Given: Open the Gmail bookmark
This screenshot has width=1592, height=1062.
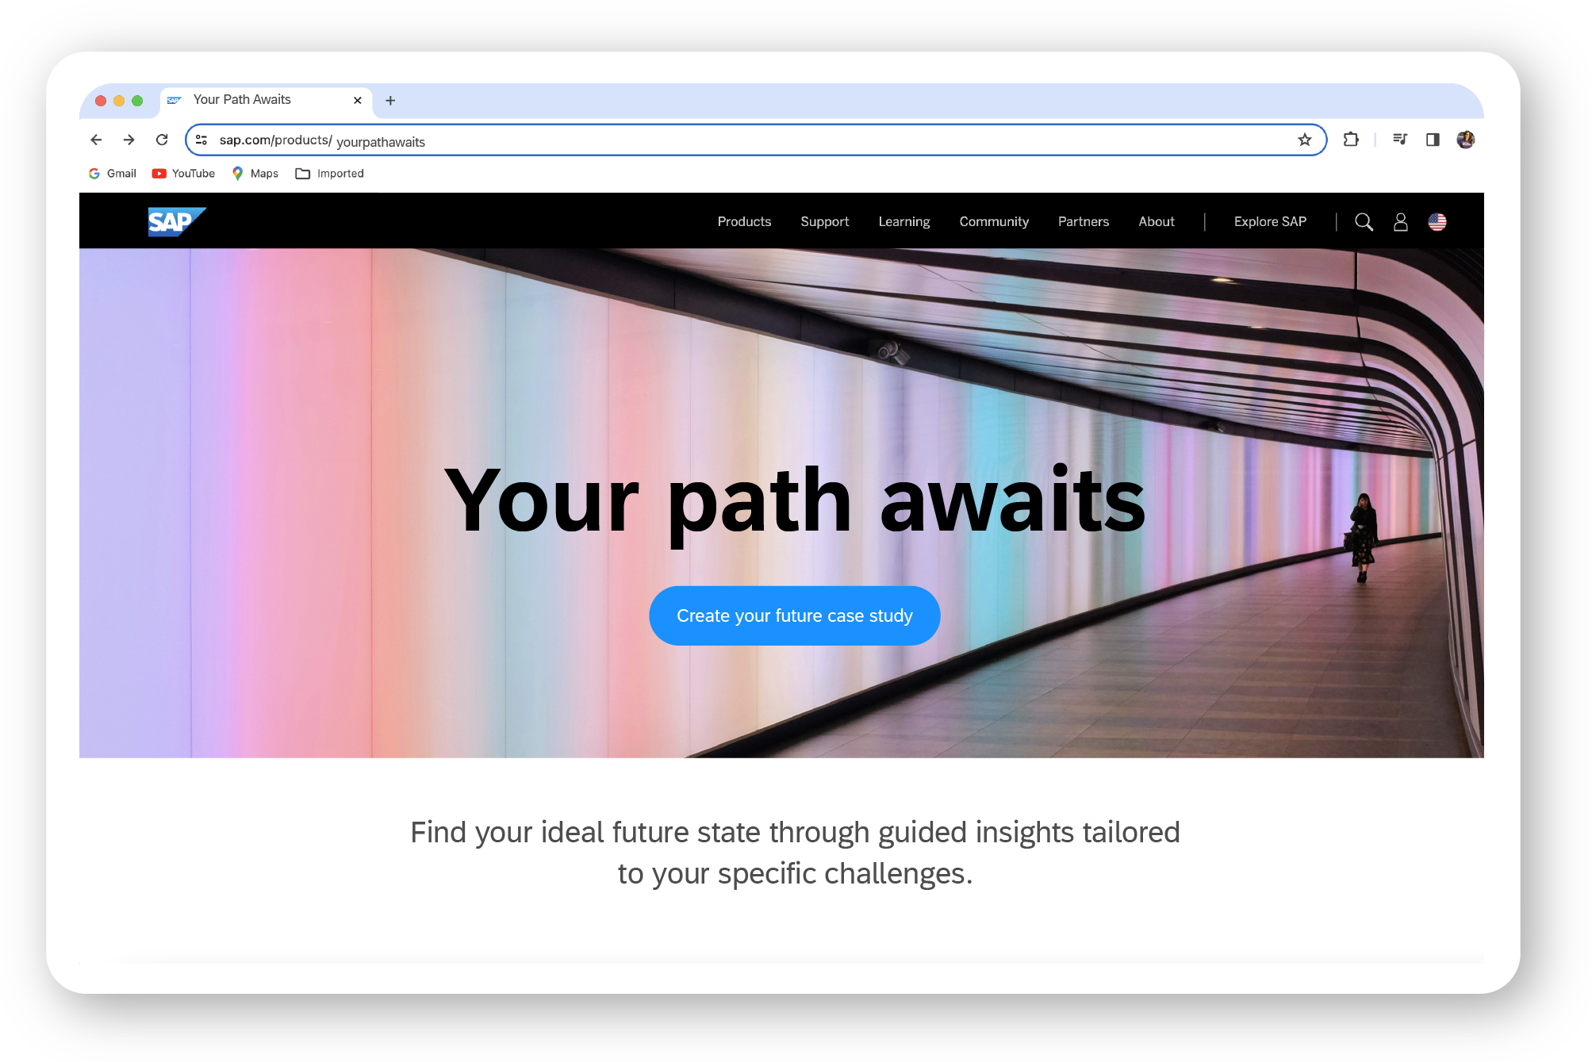Looking at the screenshot, I should point(112,174).
